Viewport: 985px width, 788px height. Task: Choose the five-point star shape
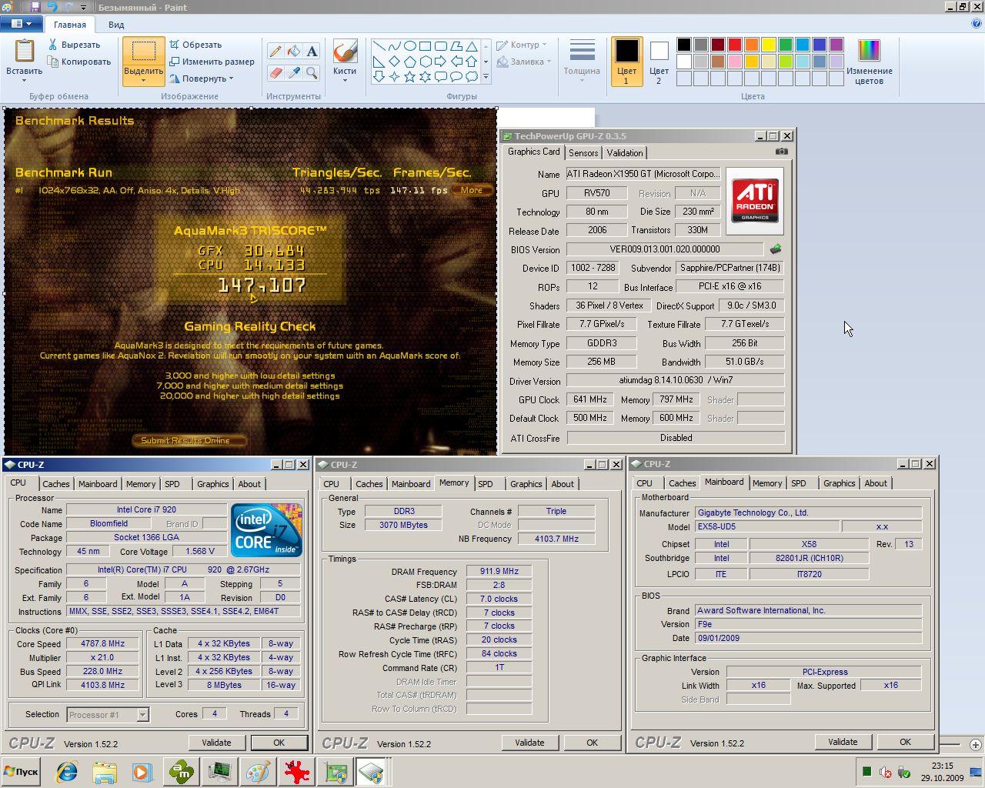point(409,76)
